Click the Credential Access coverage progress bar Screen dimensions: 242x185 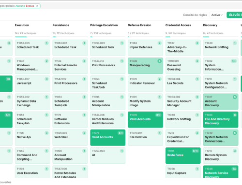click(x=183, y=37)
